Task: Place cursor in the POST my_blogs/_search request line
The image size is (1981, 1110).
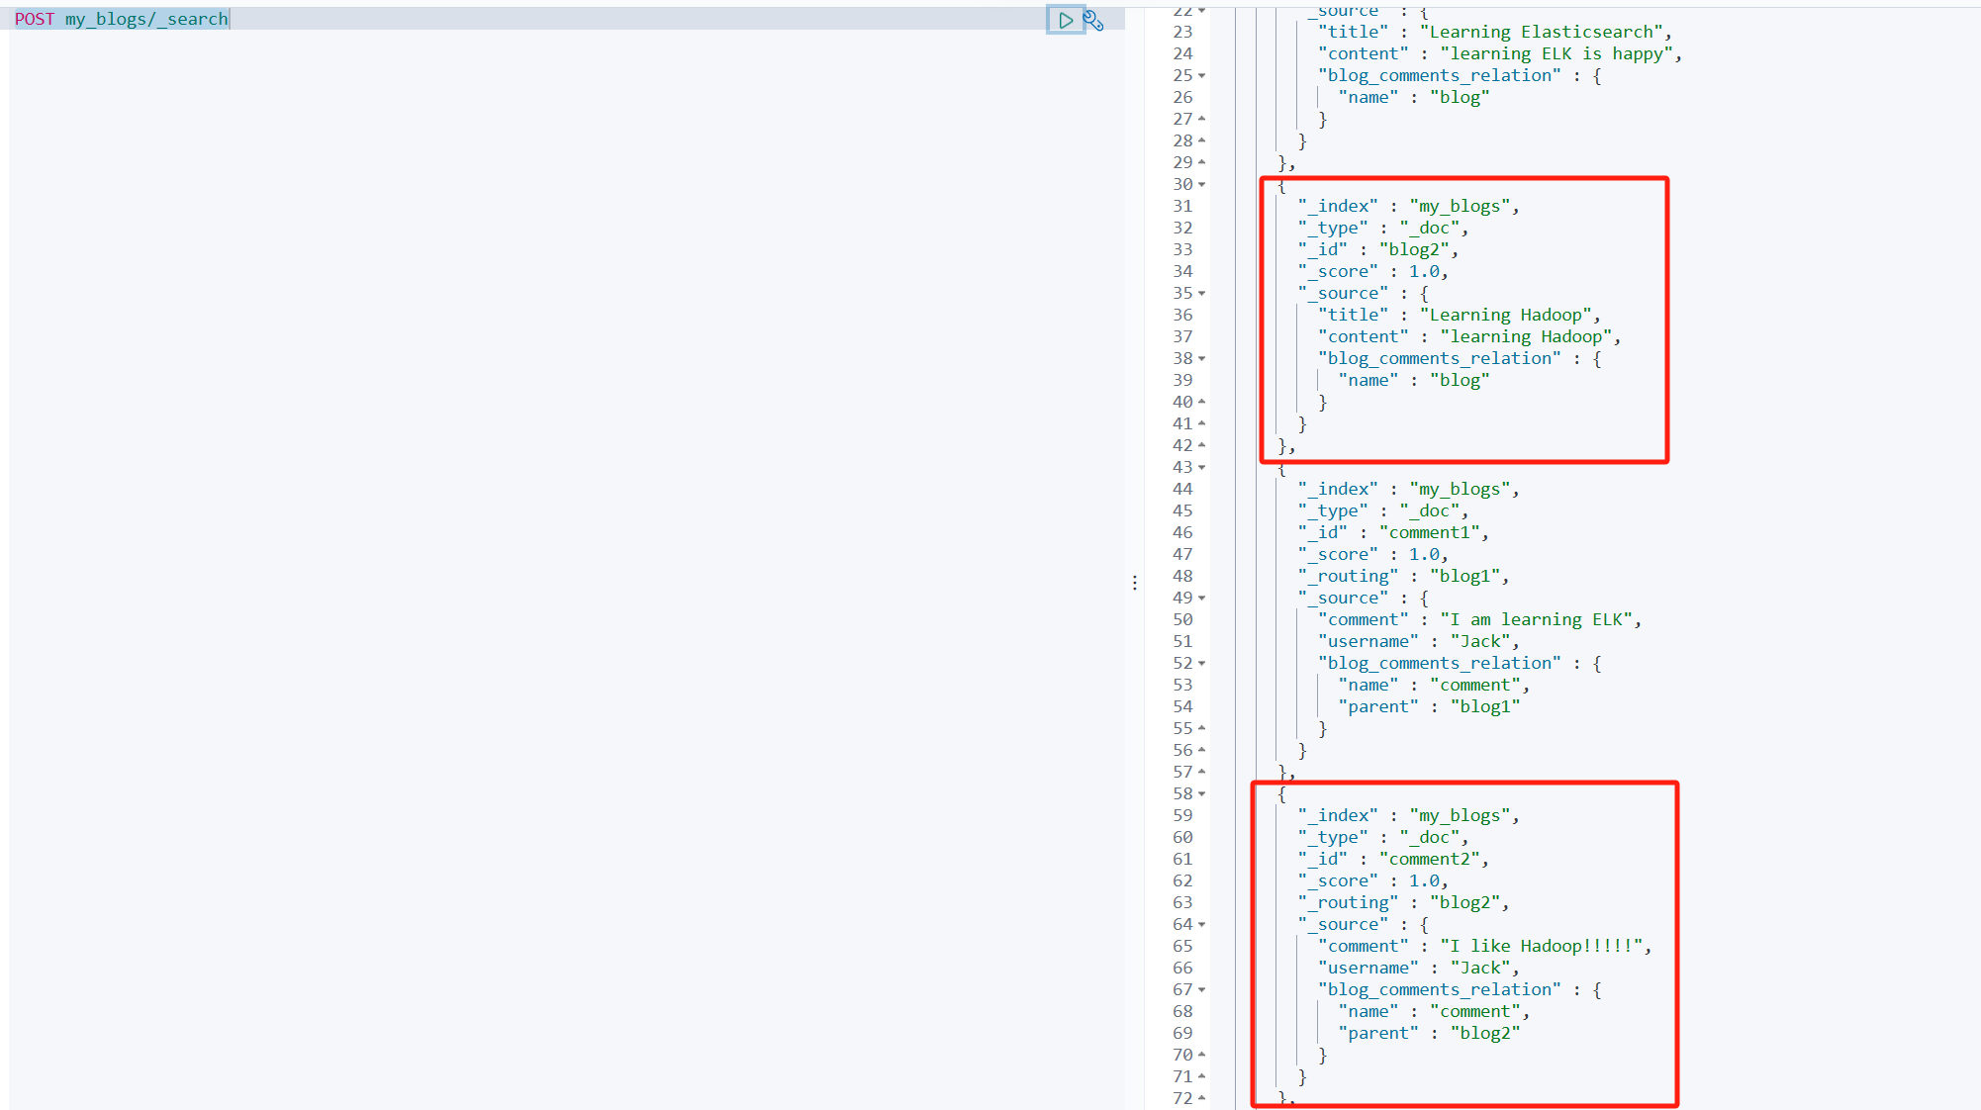Action: (x=566, y=19)
